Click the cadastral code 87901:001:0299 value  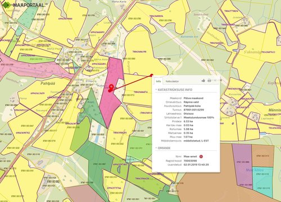(194, 110)
